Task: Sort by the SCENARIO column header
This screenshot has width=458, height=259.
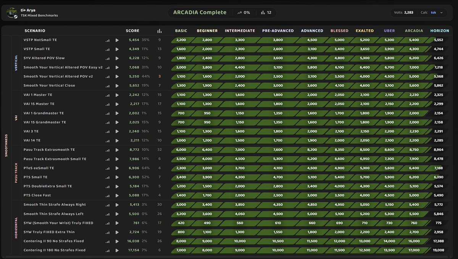Action: pos(35,31)
